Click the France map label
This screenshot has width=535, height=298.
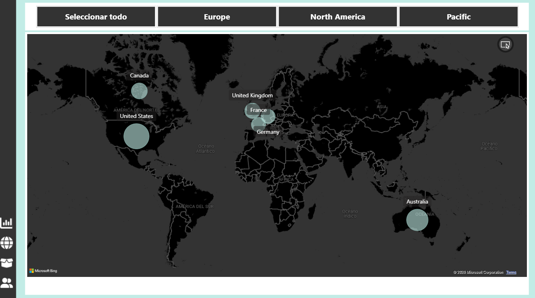coord(258,110)
